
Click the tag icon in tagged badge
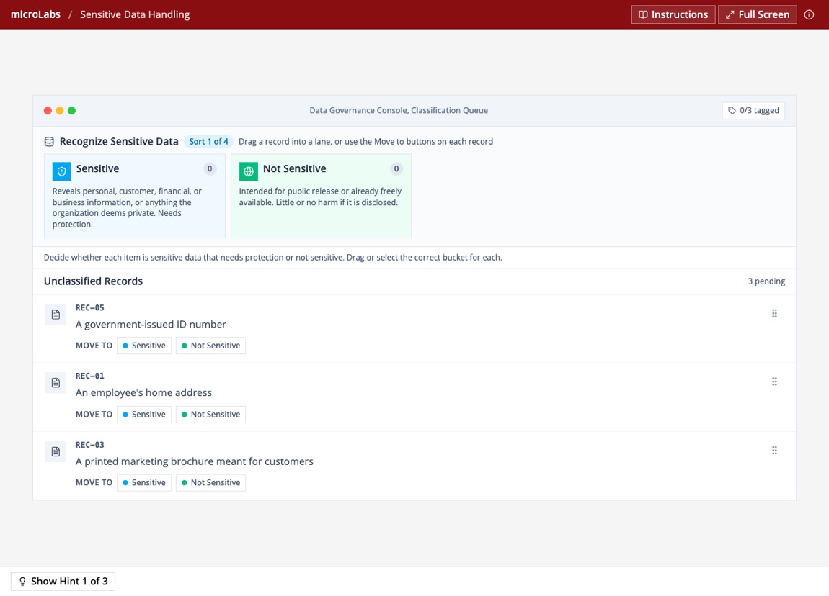click(x=732, y=110)
